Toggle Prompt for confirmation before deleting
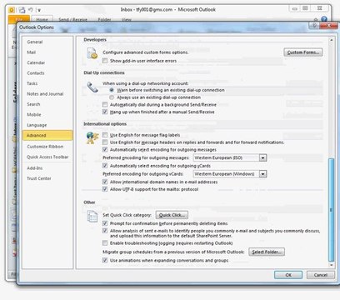 pos(105,223)
